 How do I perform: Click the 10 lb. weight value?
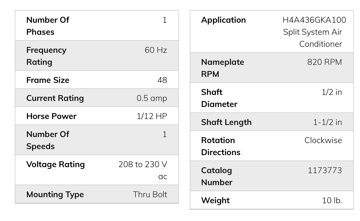point(332,200)
